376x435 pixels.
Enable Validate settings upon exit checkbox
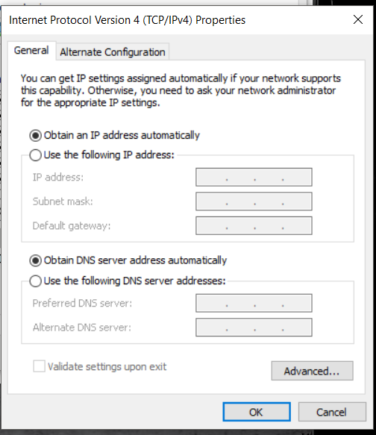(39, 366)
